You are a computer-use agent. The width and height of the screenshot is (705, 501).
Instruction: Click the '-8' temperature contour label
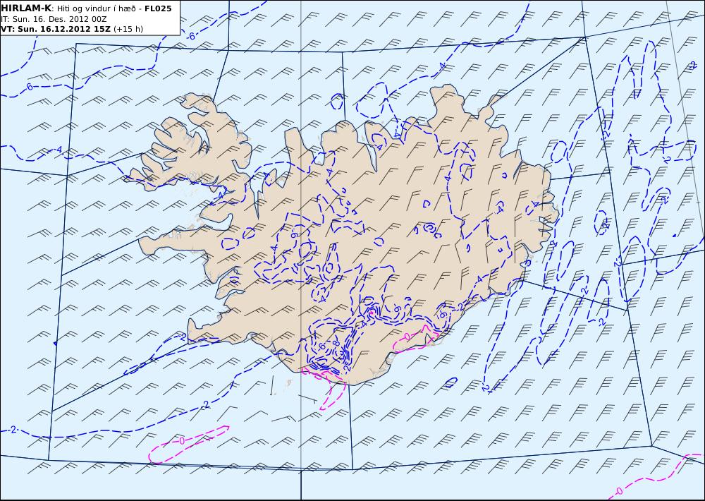coord(336,343)
